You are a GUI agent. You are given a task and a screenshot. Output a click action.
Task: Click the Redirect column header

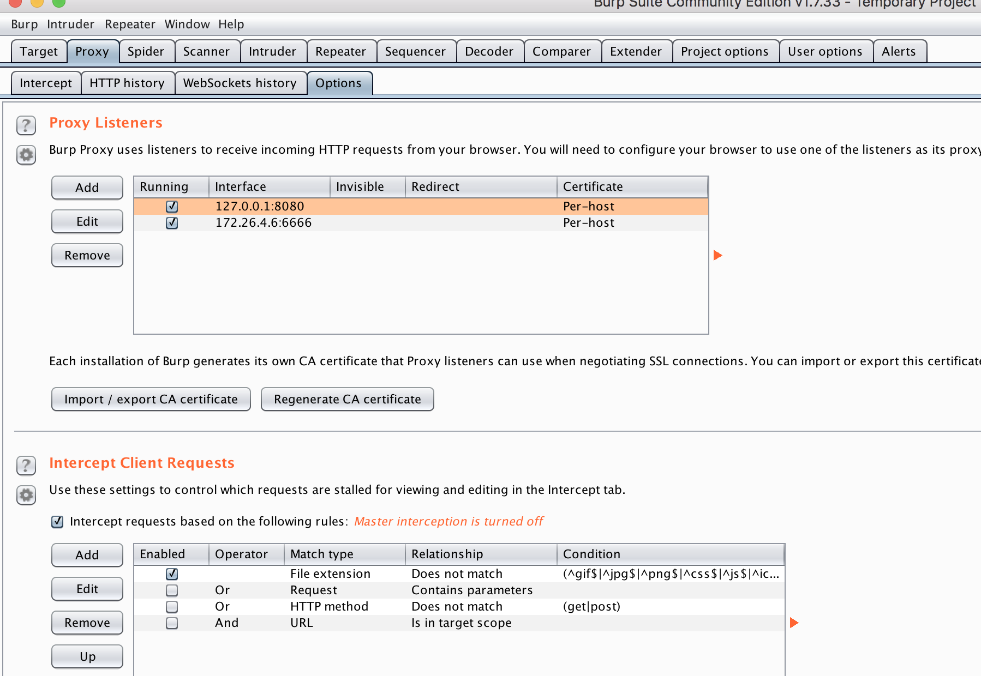tap(481, 186)
